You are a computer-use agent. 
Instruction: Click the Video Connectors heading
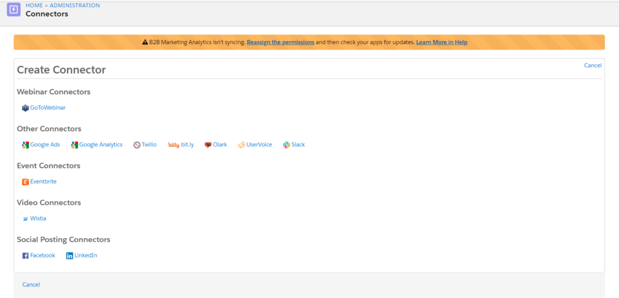(49, 202)
